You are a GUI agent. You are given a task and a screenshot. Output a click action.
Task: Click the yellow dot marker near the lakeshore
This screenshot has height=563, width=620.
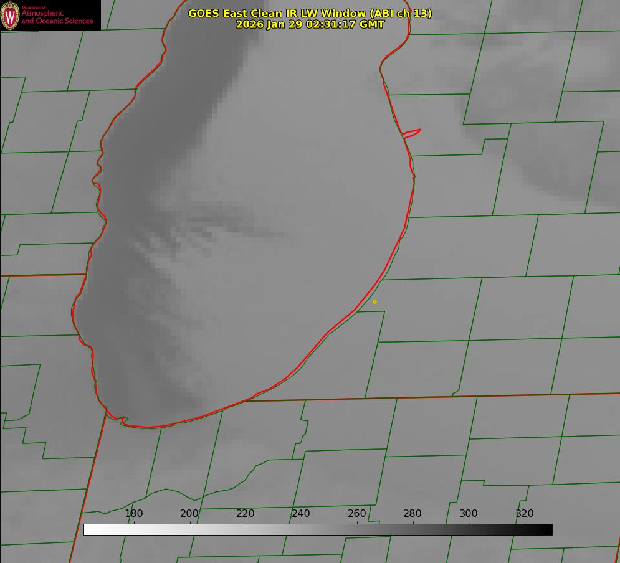click(374, 301)
